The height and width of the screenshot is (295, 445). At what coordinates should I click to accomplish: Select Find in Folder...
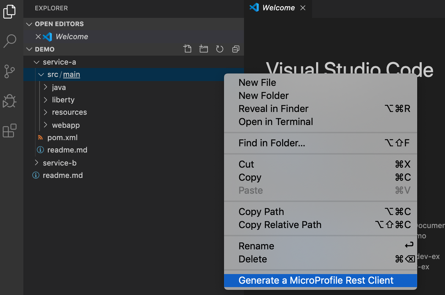320,143
